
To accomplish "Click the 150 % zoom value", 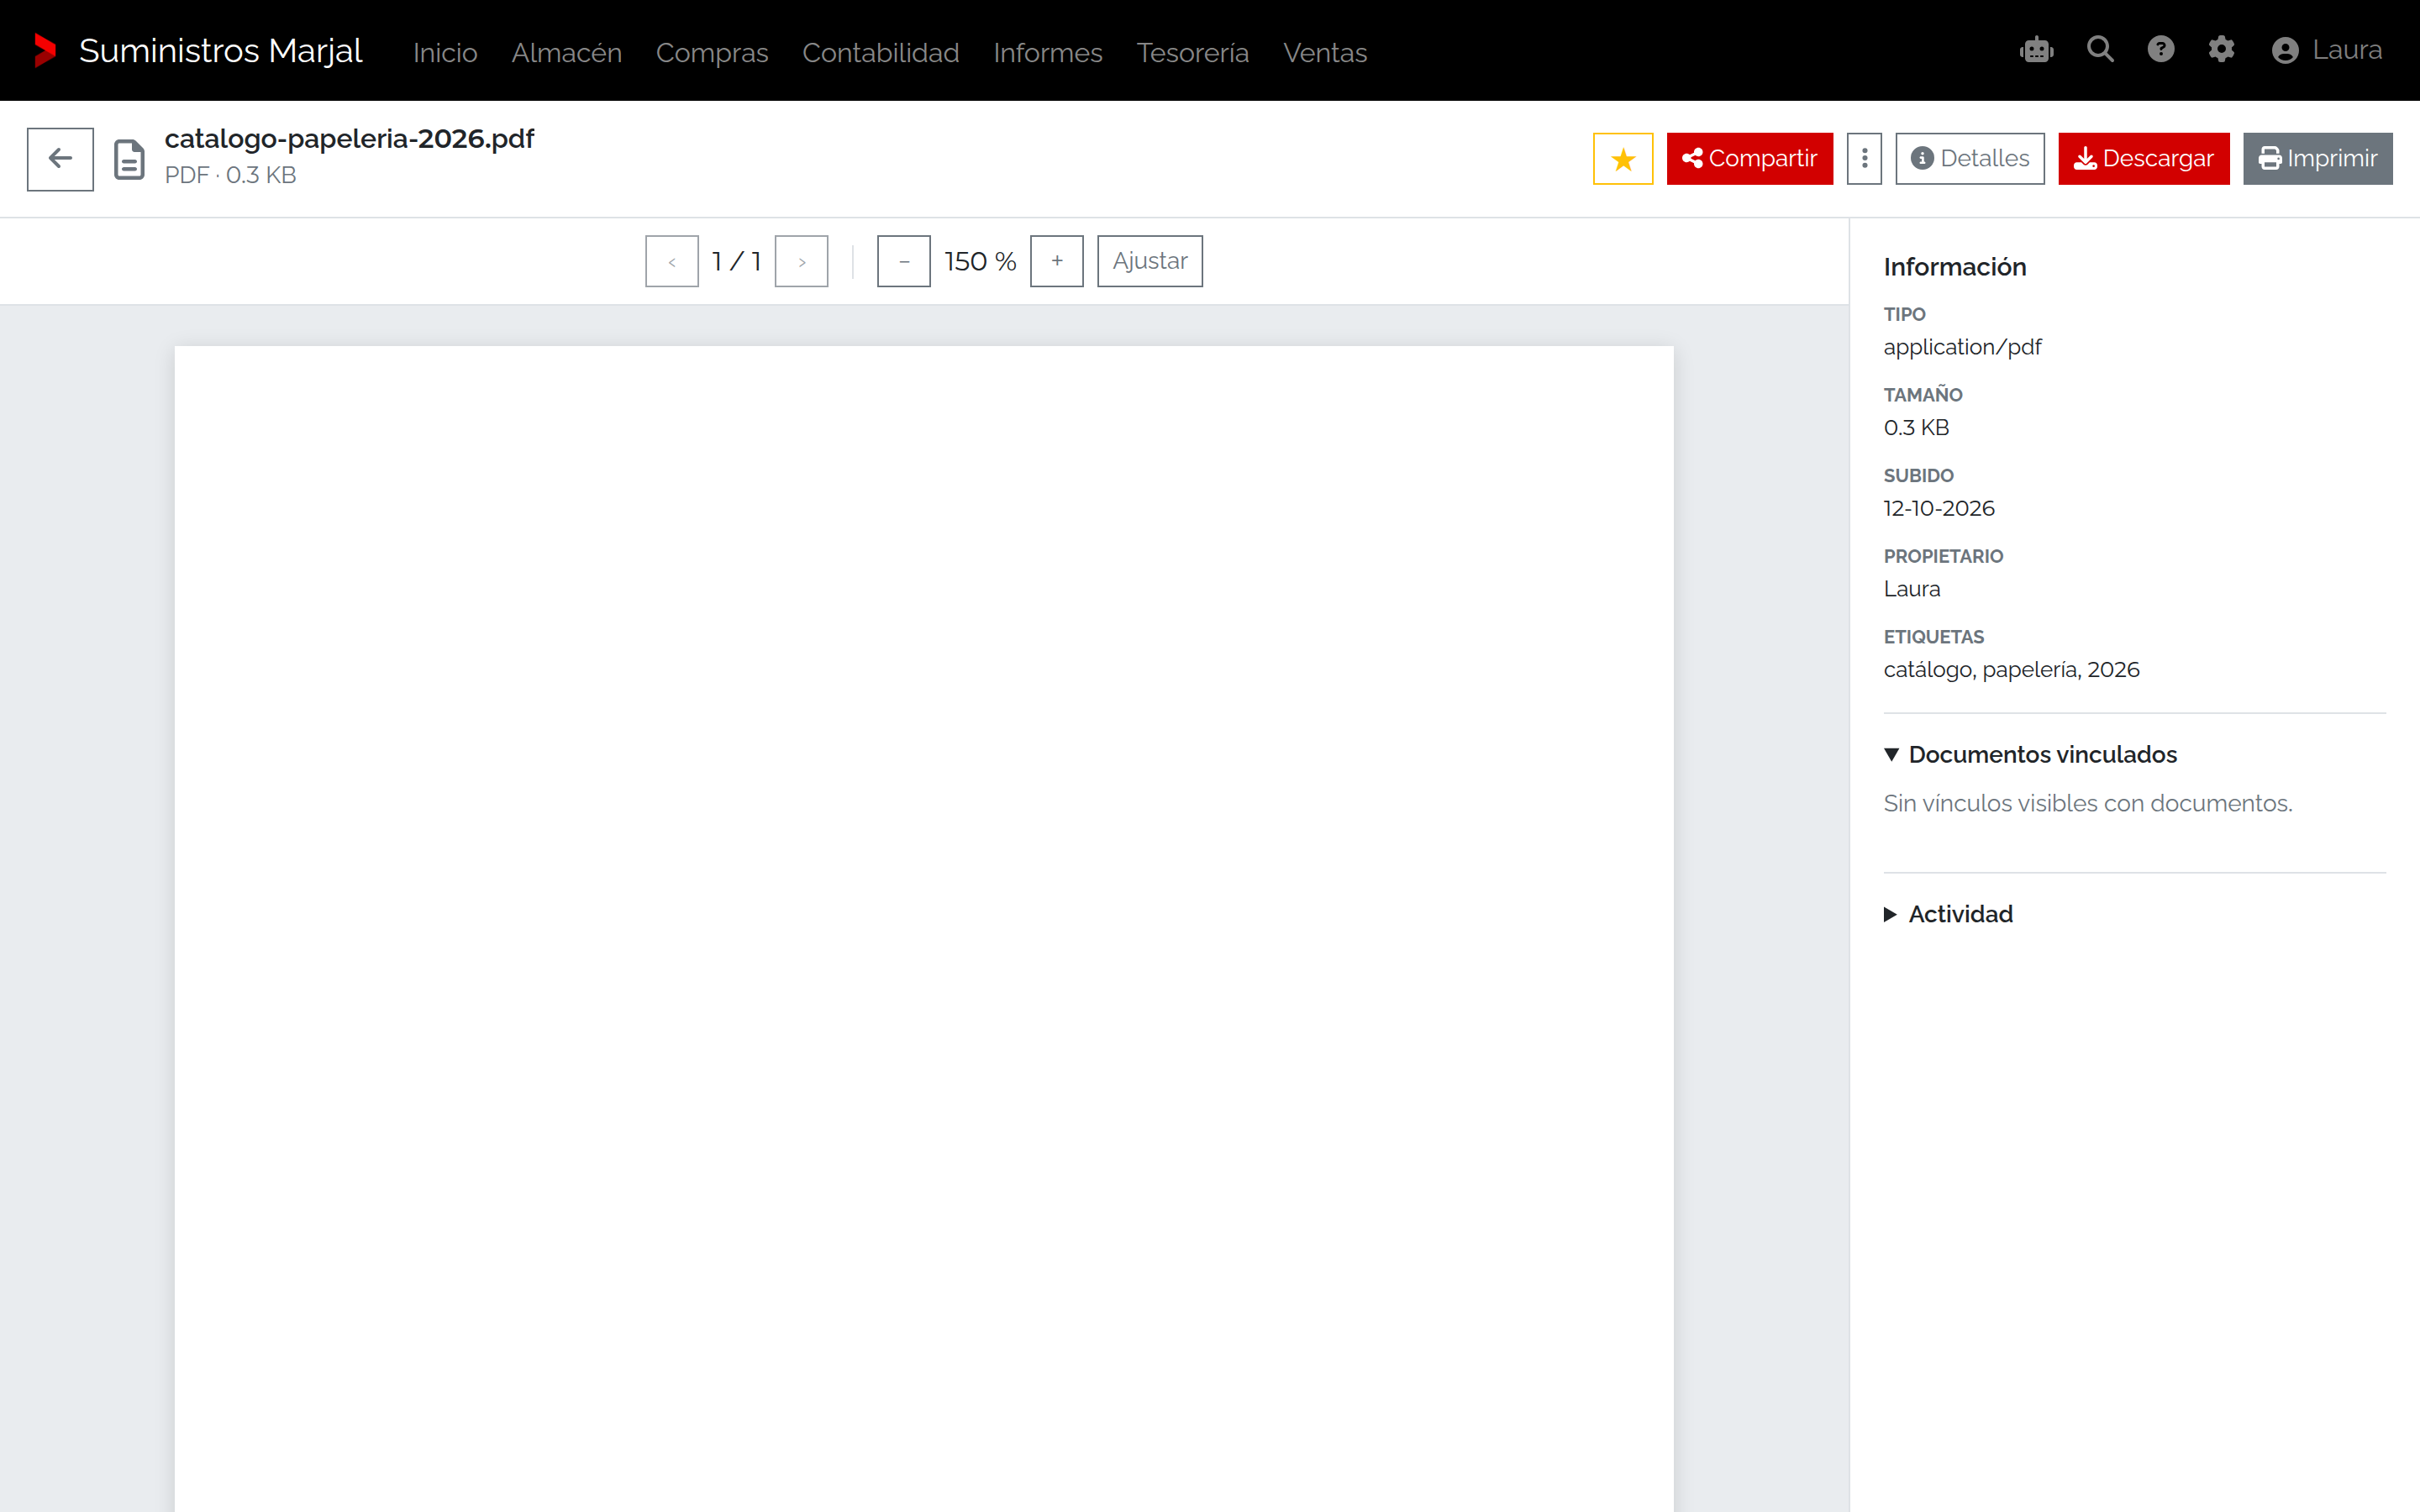I will 980,261.
